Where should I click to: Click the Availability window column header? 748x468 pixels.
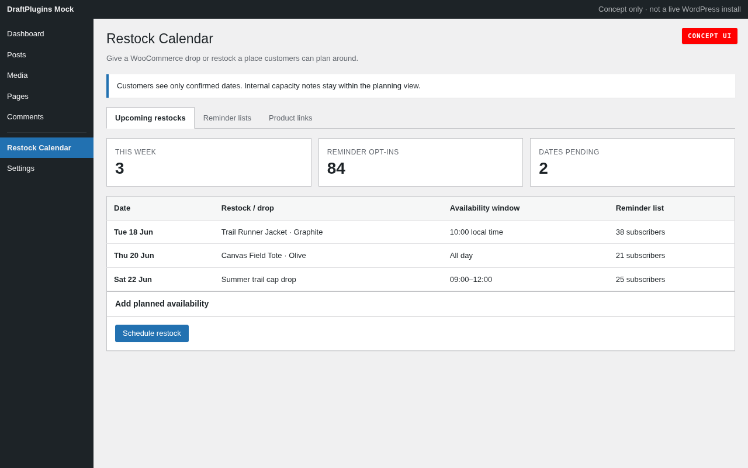(x=526, y=208)
